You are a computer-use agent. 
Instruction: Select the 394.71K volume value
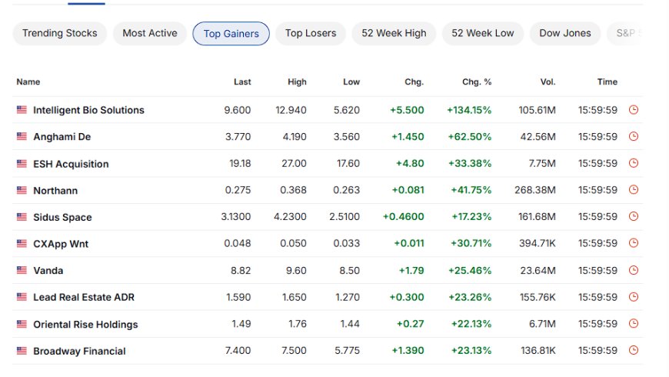538,243
